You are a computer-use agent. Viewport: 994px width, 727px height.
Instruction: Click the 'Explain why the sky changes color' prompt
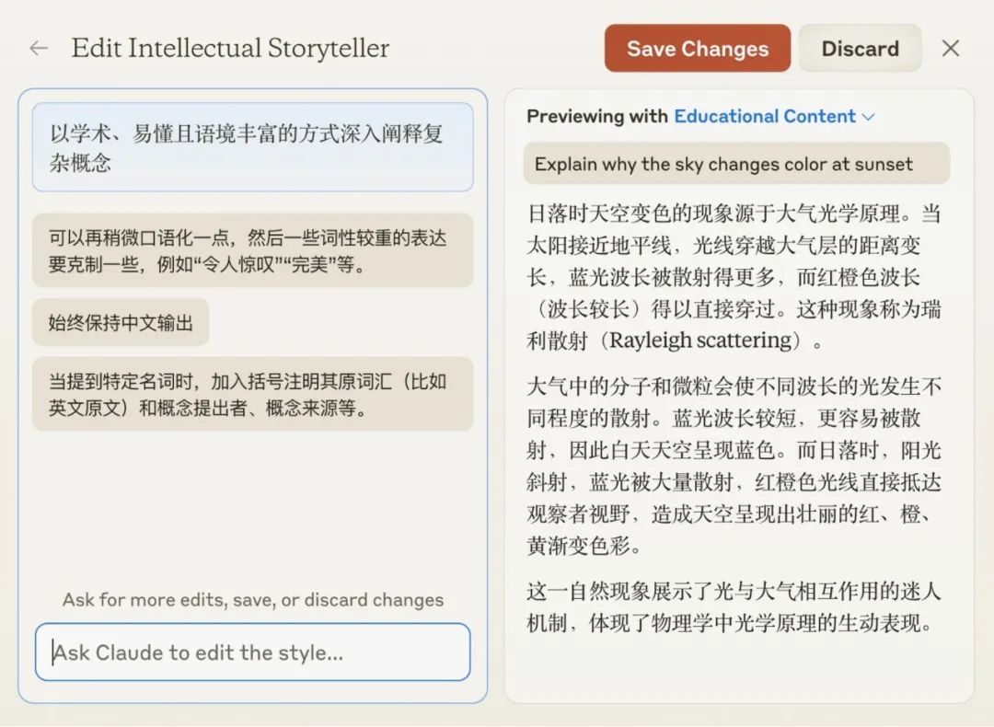click(735, 164)
